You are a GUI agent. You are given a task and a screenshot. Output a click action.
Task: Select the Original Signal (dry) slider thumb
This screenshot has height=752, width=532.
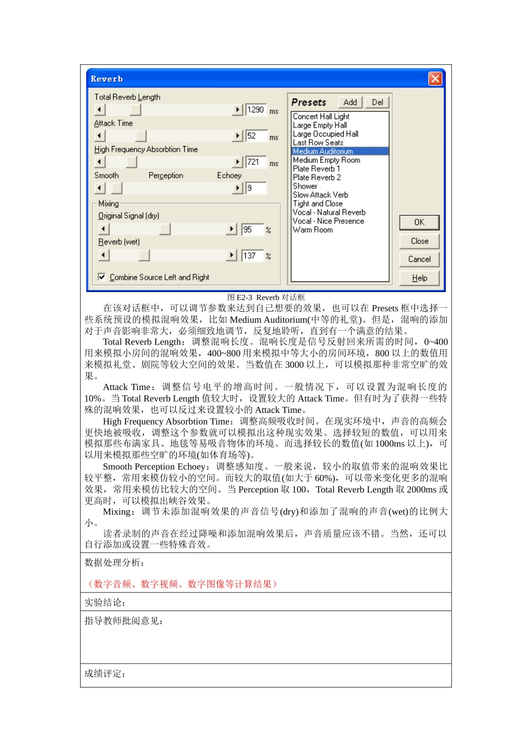click(x=165, y=229)
